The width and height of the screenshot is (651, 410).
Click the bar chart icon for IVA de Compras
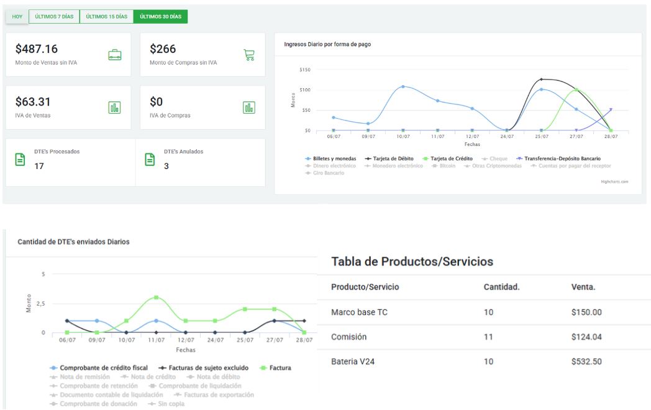pos(248,107)
